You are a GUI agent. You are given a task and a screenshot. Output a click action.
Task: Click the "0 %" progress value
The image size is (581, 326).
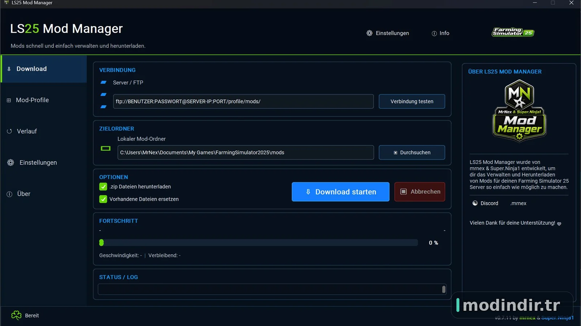point(434,243)
